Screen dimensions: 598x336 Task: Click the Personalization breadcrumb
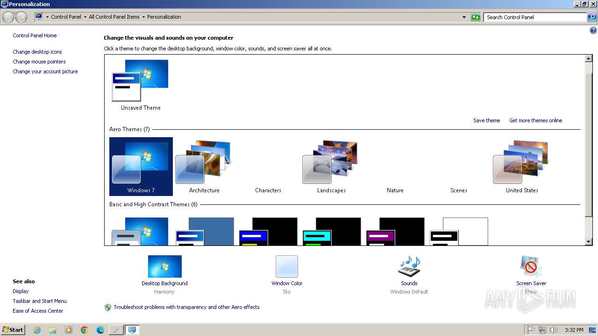(164, 17)
